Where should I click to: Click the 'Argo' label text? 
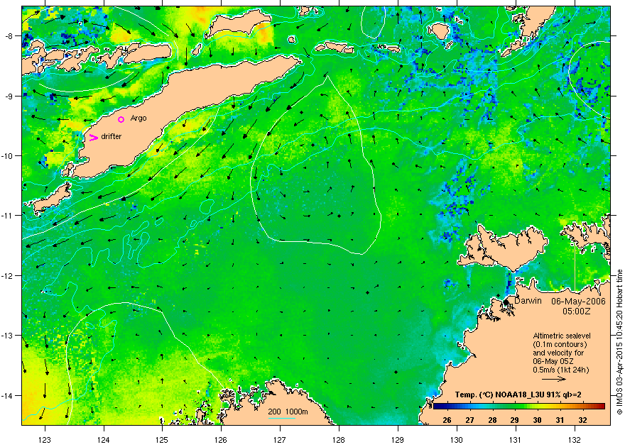pyautogui.click(x=138, y=118)
